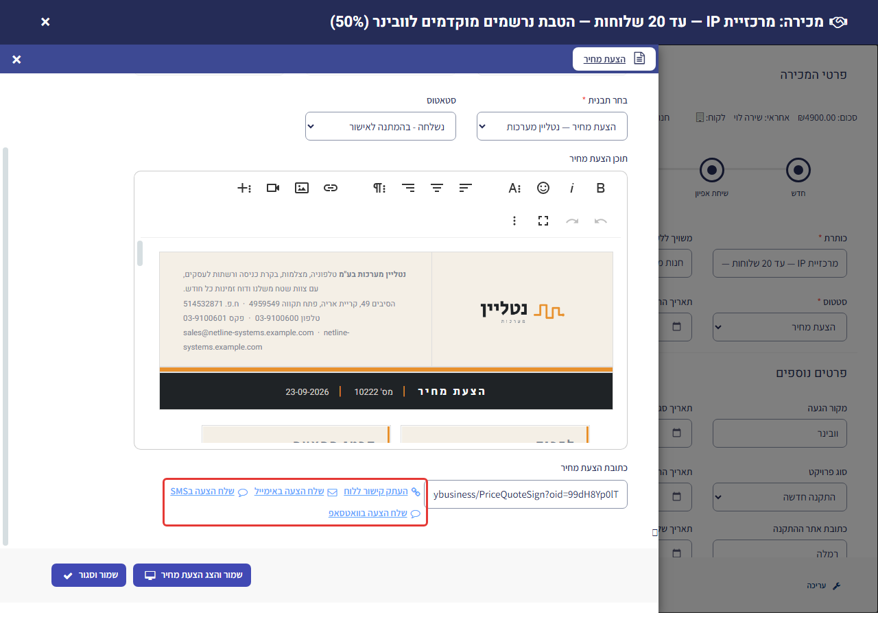Image resolution: width=878 pixels, height=617 pixels.
Task: Click quote number text מס' 10222
Action: [x=374, y=392]
